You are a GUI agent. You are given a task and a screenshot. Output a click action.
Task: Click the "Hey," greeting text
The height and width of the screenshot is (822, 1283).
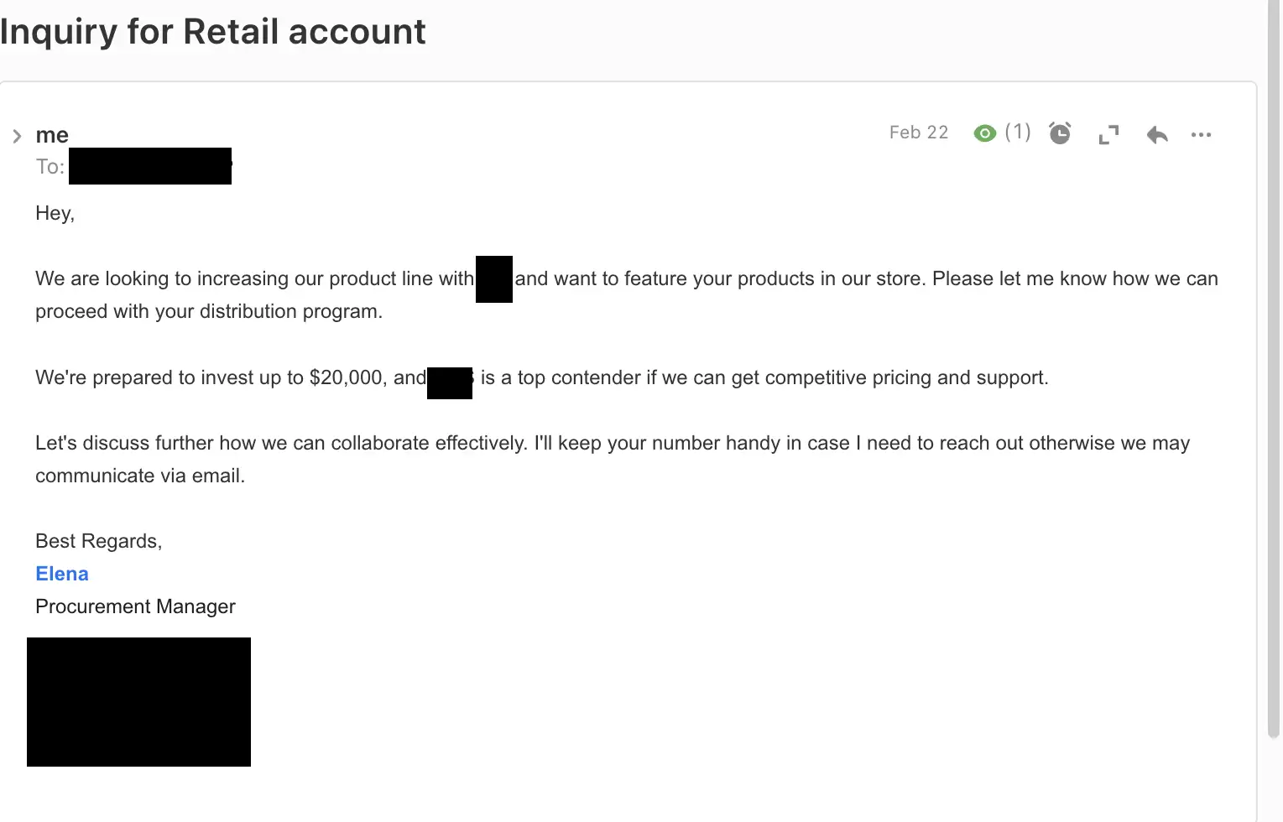55,213
